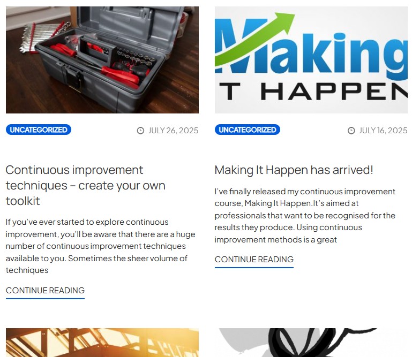
Task: Click the 'T HAPPEN' text in logo image
Action: click(x=313, y=92)
